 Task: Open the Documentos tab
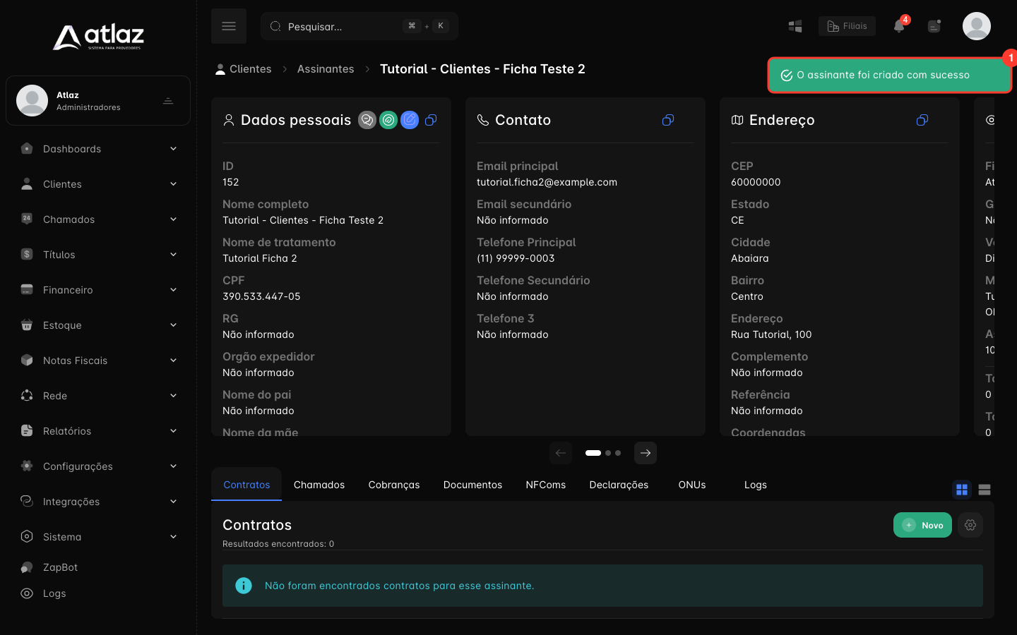point(472,485)
